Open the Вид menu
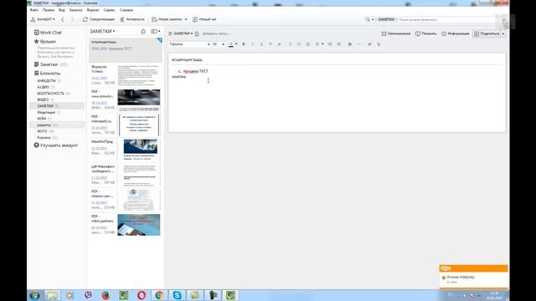The height and width of the screenshot is (301, 536). pos(61,10)
